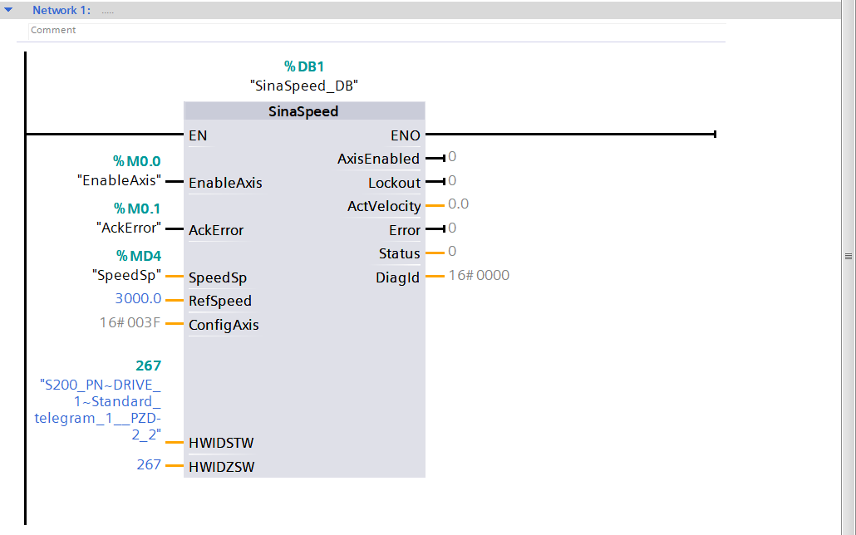Select the Network 1 title
Viewport: 856px width, 535px height.
point(61,10)
